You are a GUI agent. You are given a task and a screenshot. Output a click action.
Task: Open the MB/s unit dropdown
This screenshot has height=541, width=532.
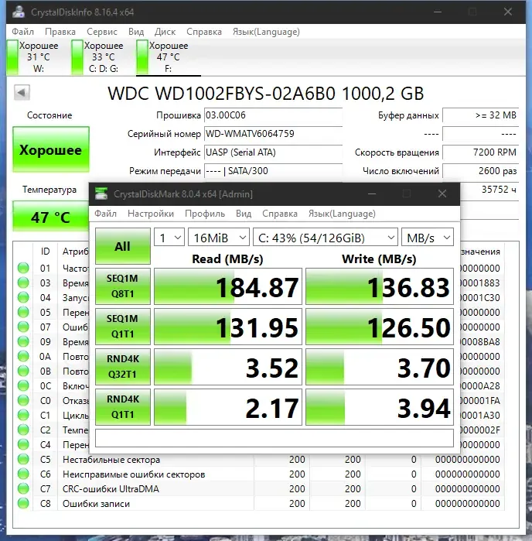click(x=428, y=238)
